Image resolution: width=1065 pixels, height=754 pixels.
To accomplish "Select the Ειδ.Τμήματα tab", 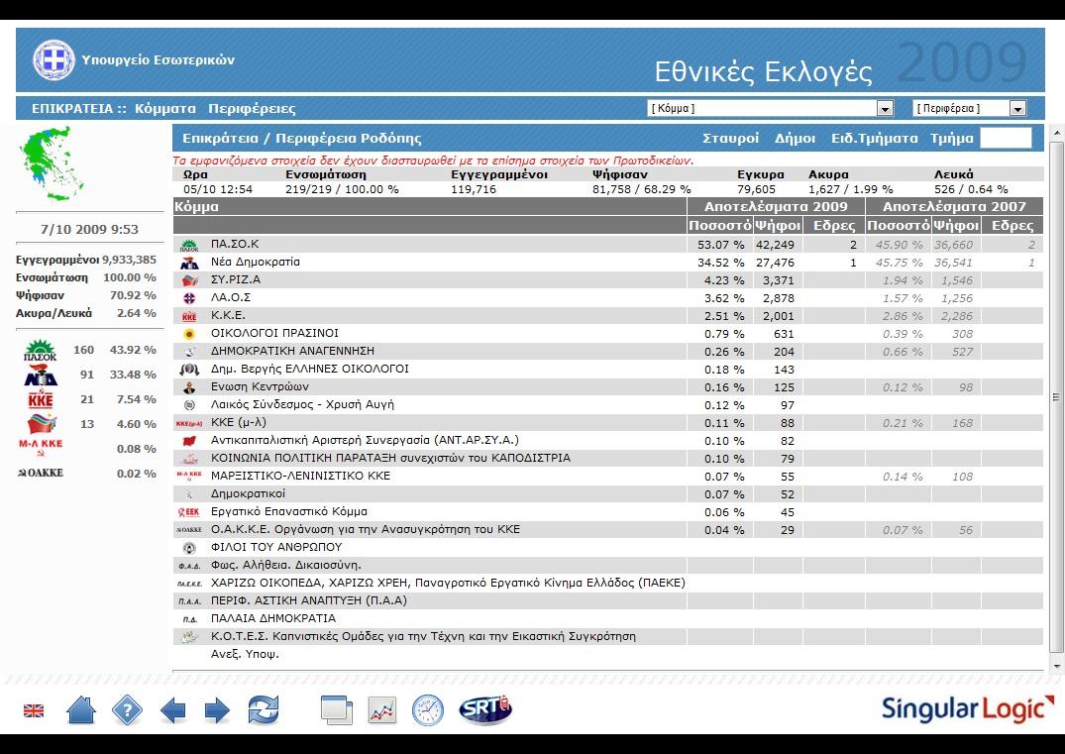I will click(x=874, y=139).
